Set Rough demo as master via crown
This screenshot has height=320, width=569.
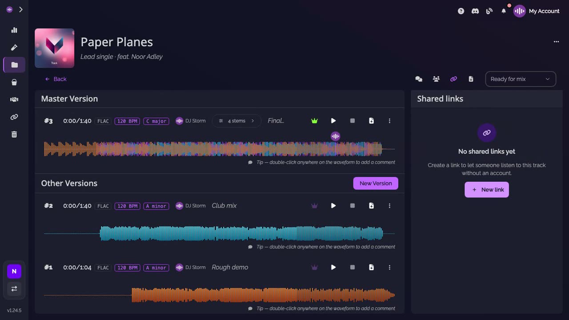tap(315, 268)
